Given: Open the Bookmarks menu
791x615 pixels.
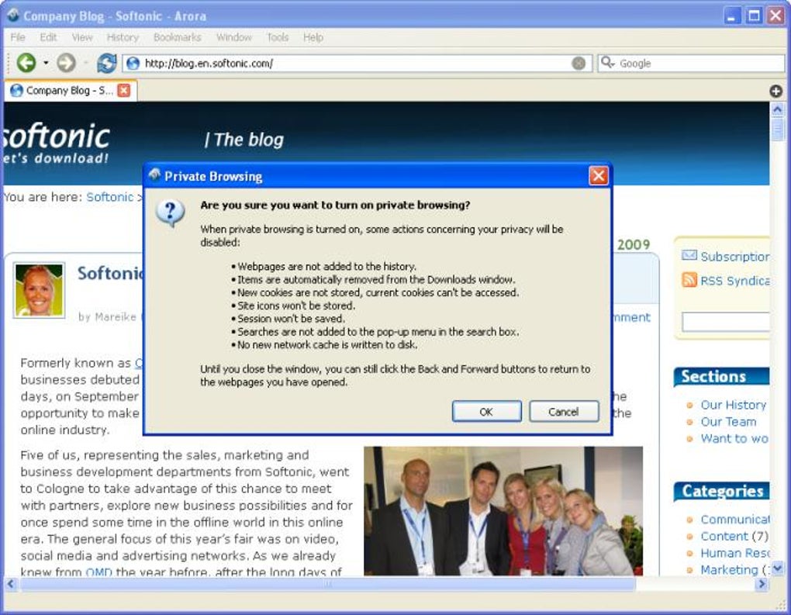Looking at the screenshot, I should (x=177, y=37).
